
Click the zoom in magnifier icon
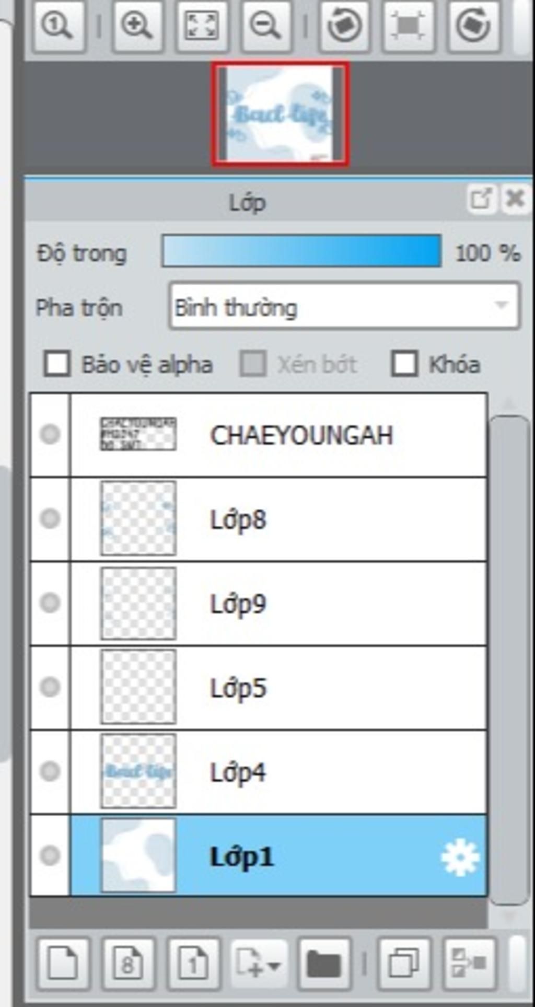(137, 25)
